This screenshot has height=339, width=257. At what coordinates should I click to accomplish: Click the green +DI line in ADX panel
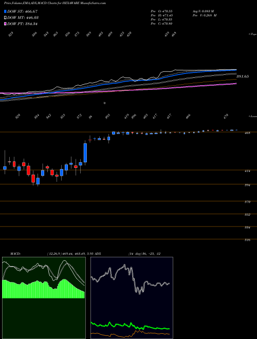pyautogui.click(x=130, y=325)
